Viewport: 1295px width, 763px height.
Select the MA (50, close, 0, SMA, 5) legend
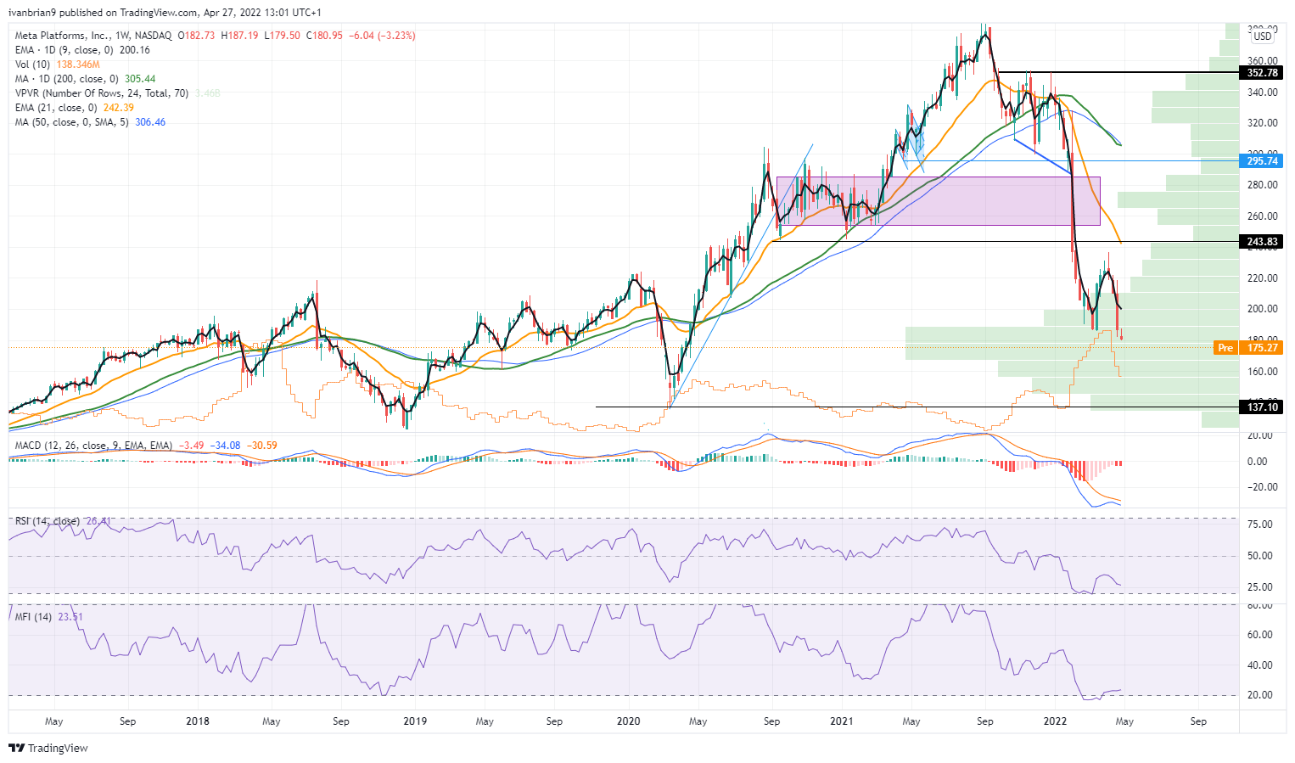coord(72,122)
